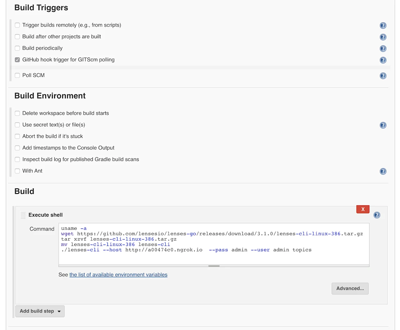The image size is (400, 330).
Task: Check Add timestamps to the Console Output
Action: tap(17, 148)
